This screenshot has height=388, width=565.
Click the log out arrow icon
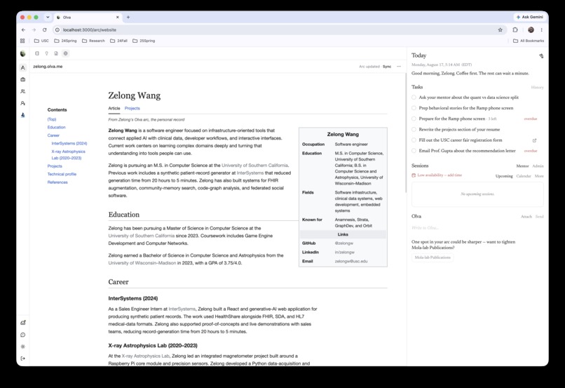(x=22, y=359)
